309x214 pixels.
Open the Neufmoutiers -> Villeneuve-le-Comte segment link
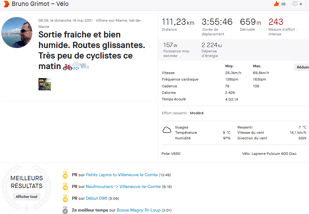tap(123, 187)
